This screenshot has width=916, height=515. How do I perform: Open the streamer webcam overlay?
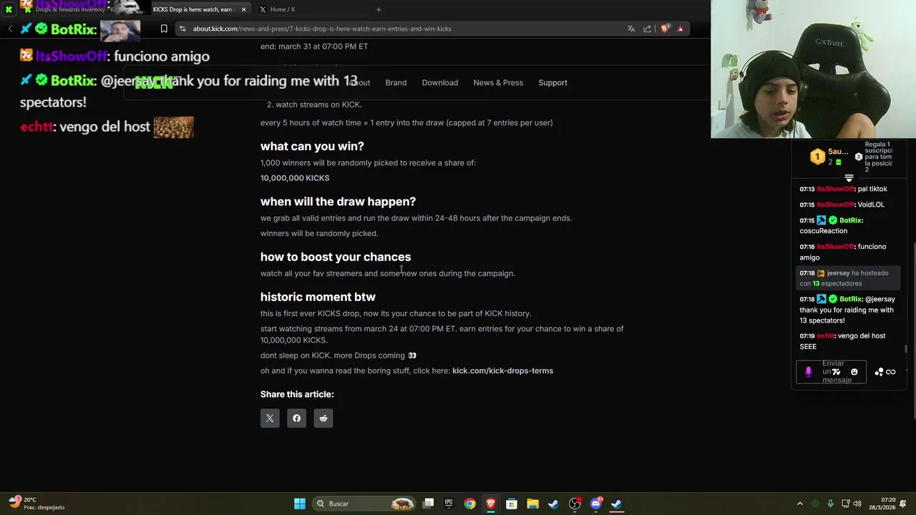(x=813, y=69)
